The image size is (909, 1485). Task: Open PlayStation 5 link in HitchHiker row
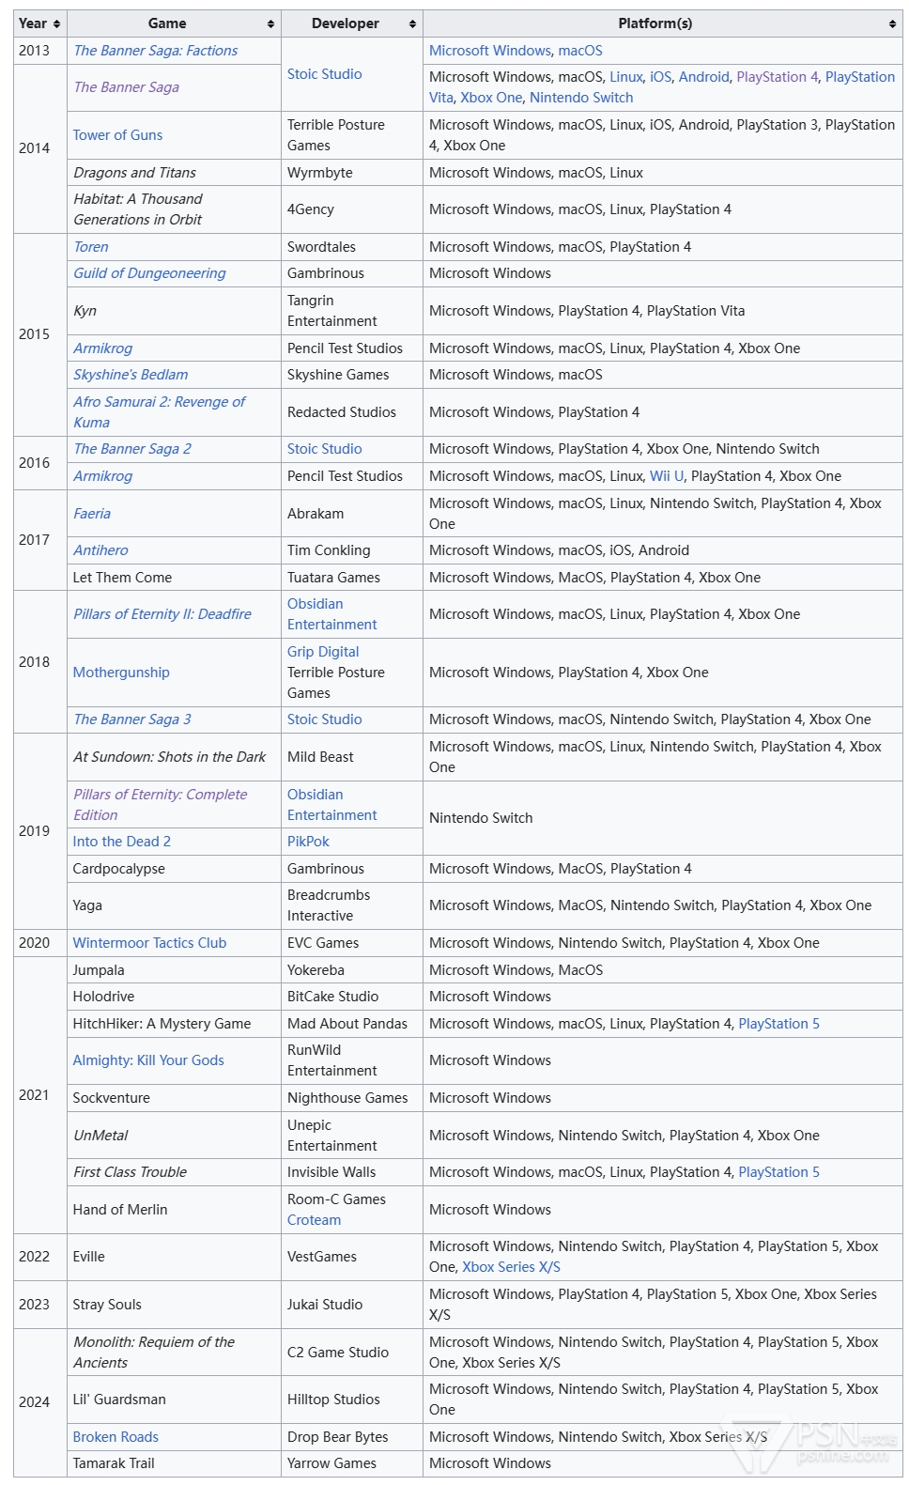779,1024
